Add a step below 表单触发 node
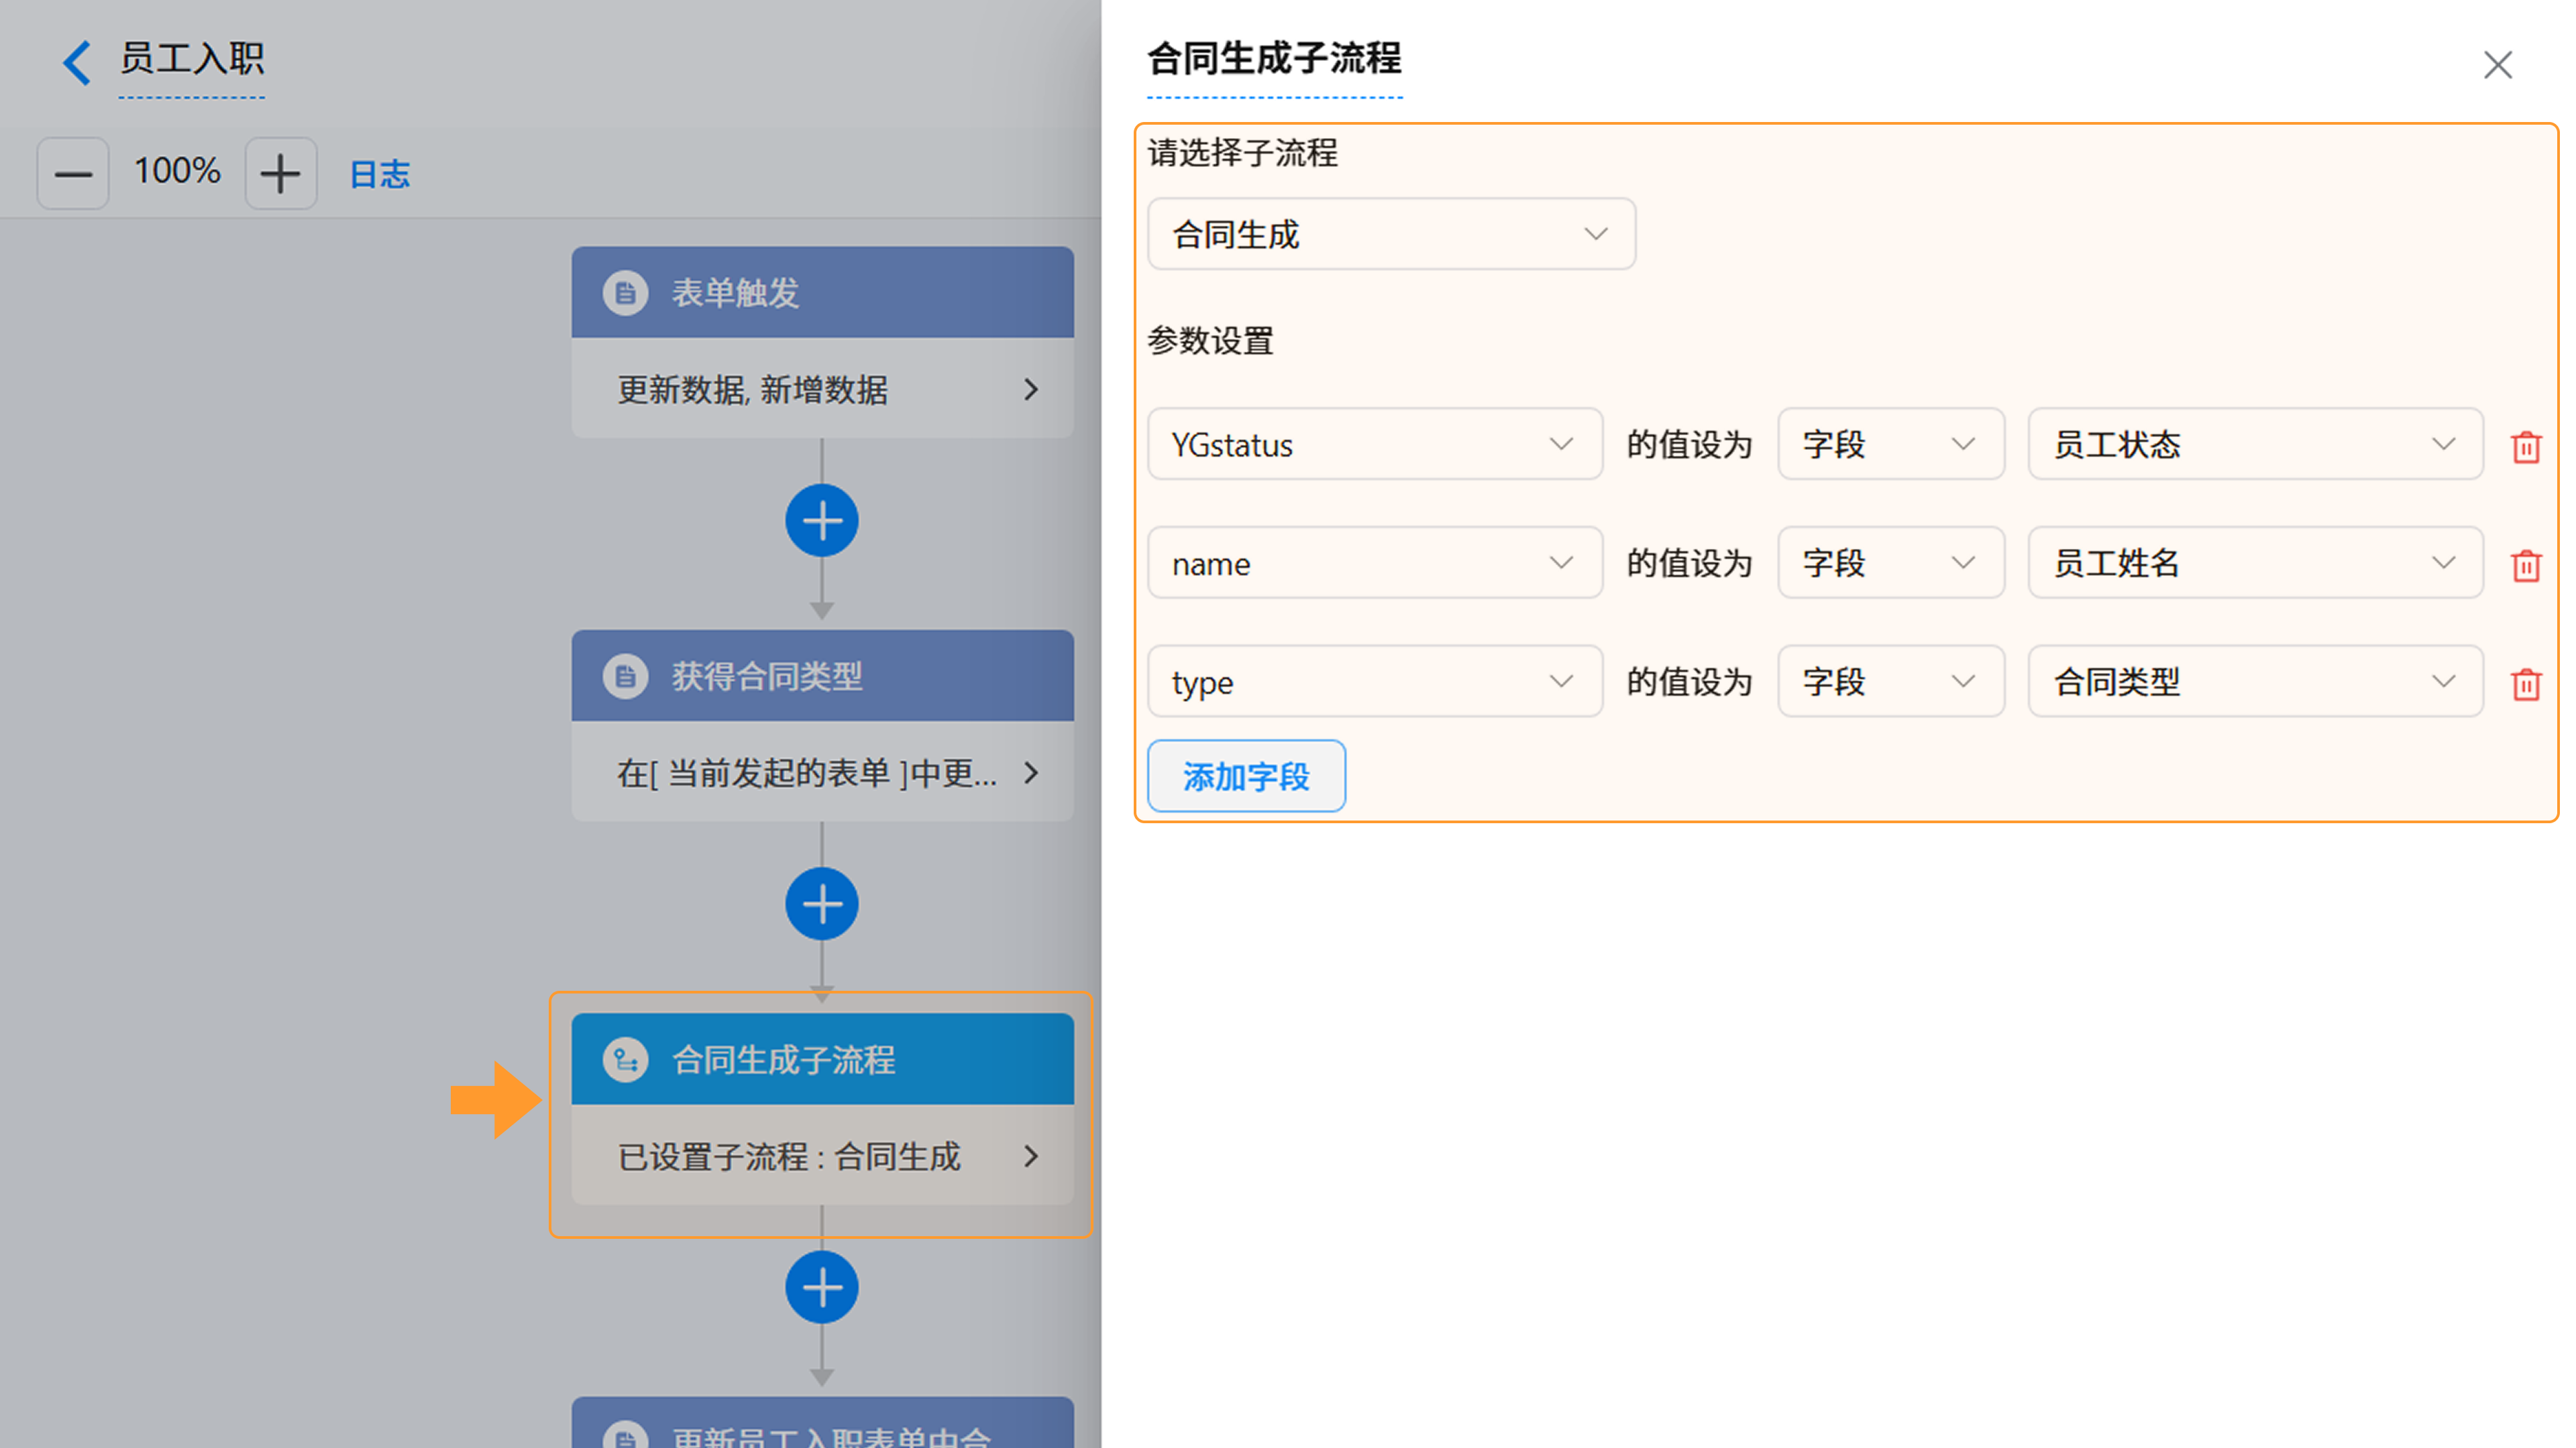 (822, 521)
